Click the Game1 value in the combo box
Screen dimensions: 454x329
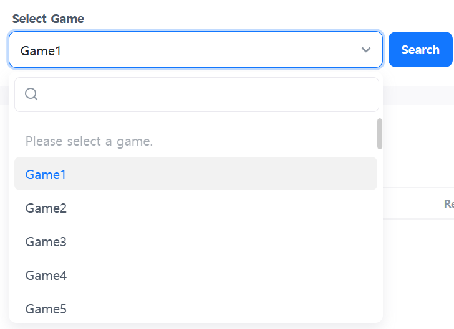pyautogui.click(x=41, y=50)
